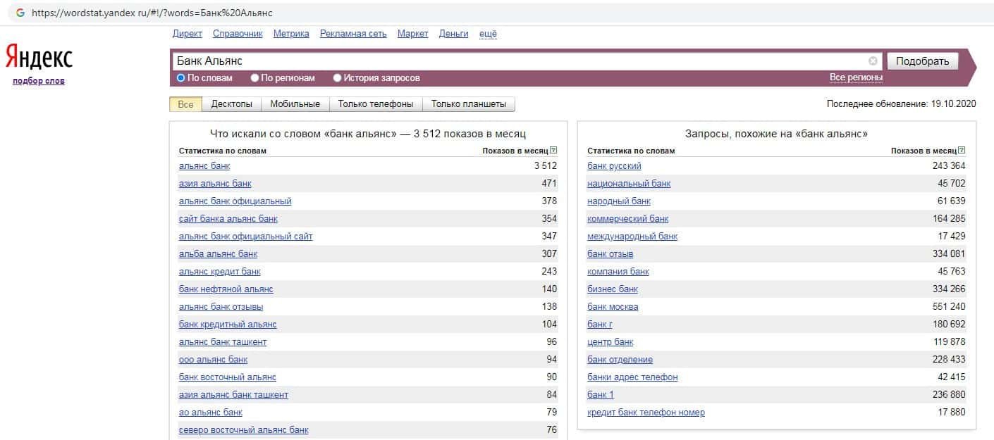This screenshot has width=994, height=440.
Task: Click the Яндекс logo
Action: tap(39, 57)
